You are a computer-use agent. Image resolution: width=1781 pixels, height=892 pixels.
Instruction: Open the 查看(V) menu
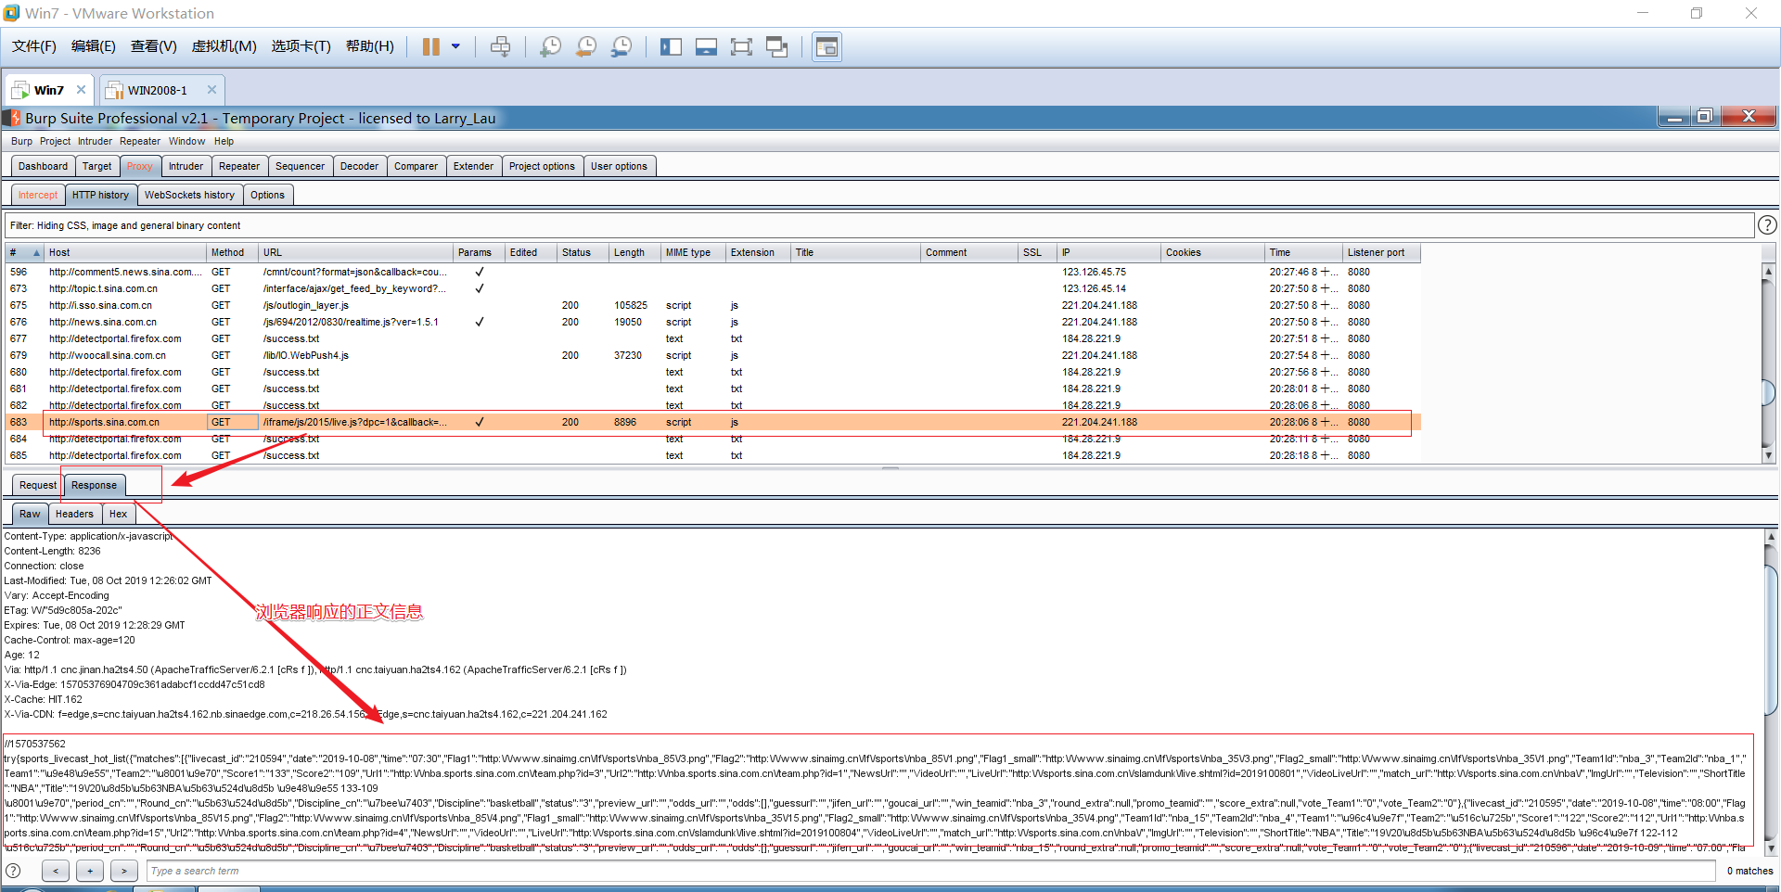coord(154,46)
